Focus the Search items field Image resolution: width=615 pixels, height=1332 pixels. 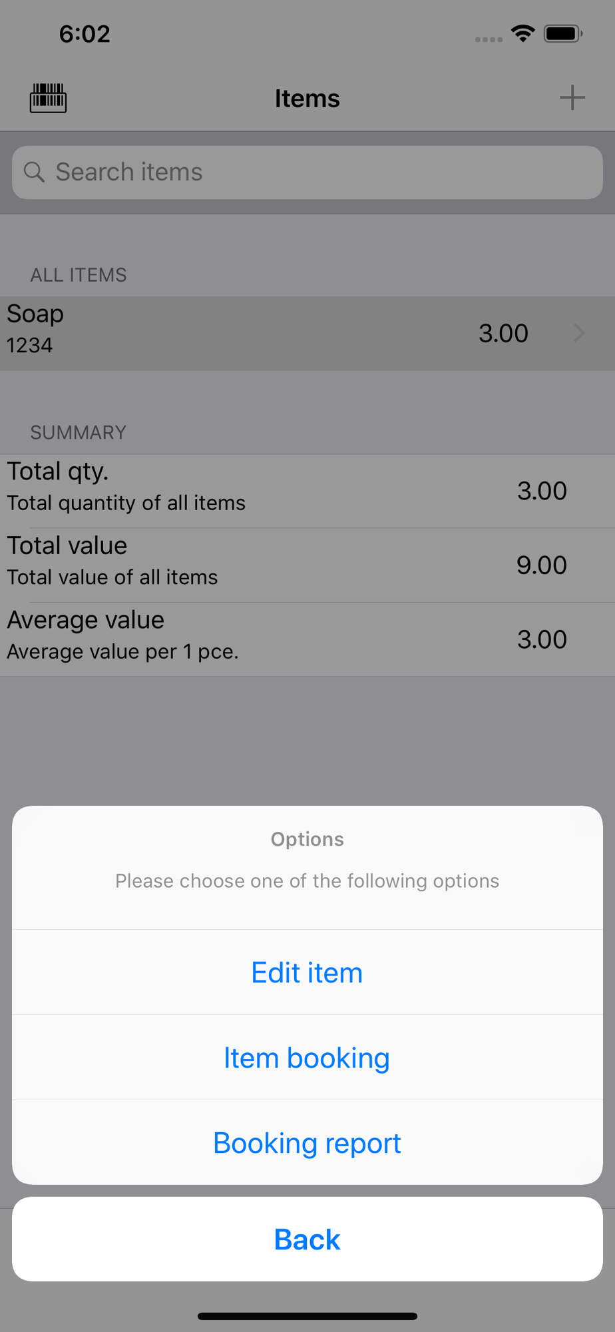pos(307,172)
